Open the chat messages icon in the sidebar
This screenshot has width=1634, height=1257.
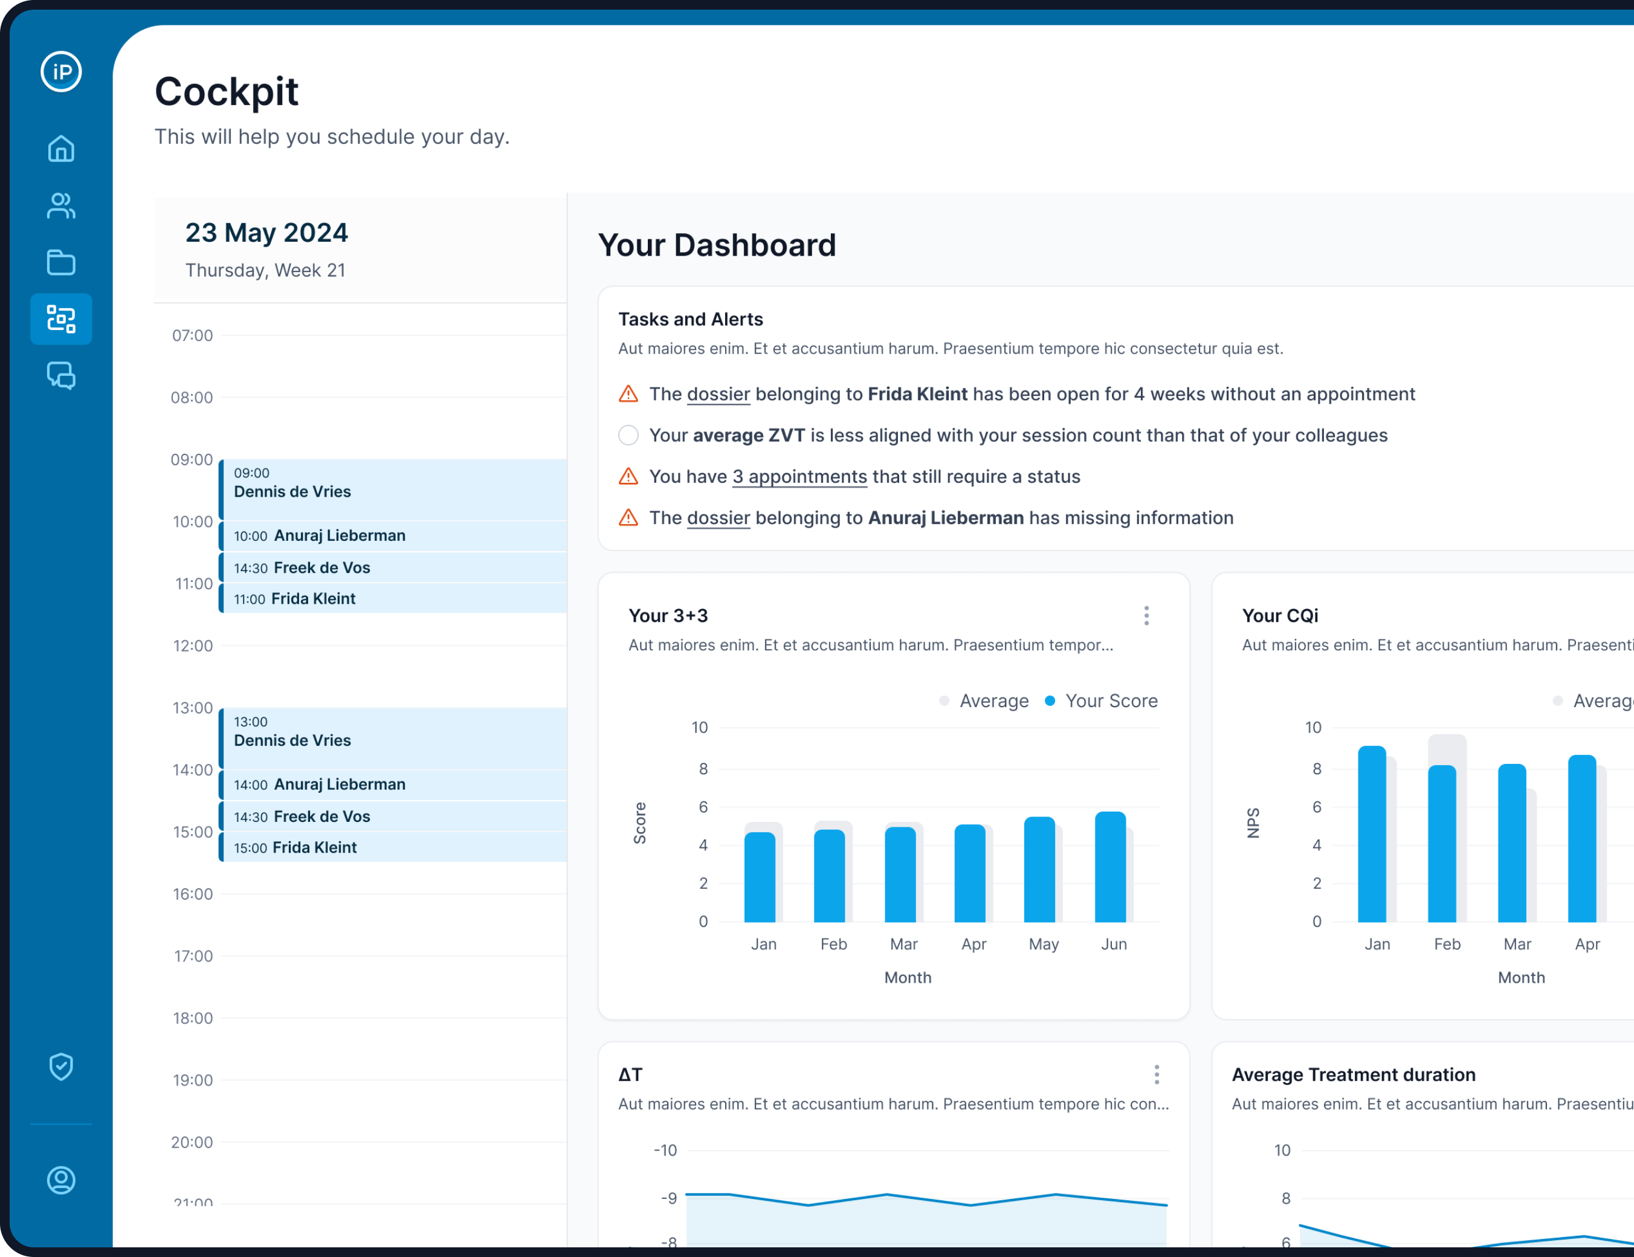[x=62, y=376]
